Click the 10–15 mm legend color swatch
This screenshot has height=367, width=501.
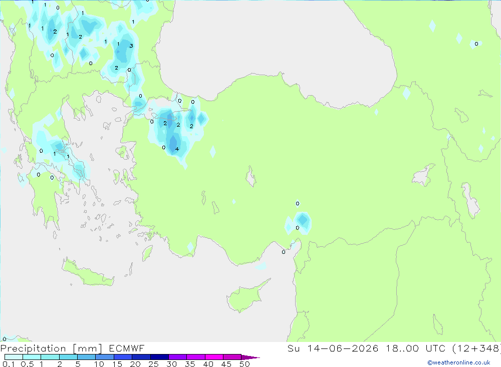point(105,357)
